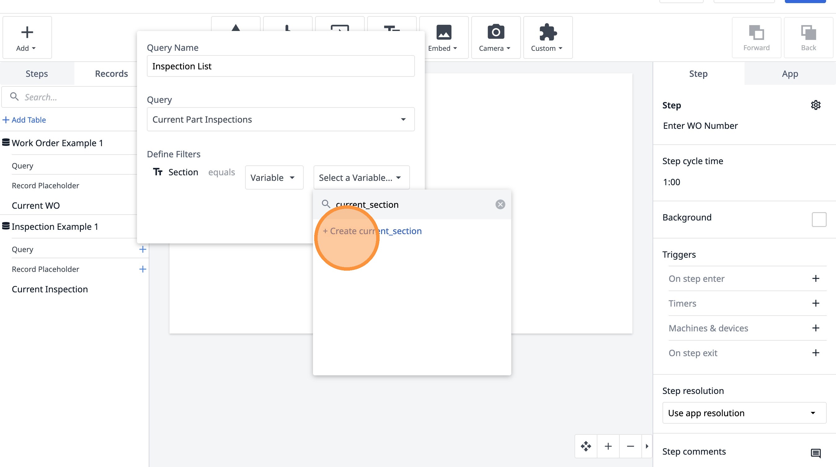The width and height of the screenshot is (836, 467).
Task: Open the Custom widget puzzle menu
Action: 547,37
